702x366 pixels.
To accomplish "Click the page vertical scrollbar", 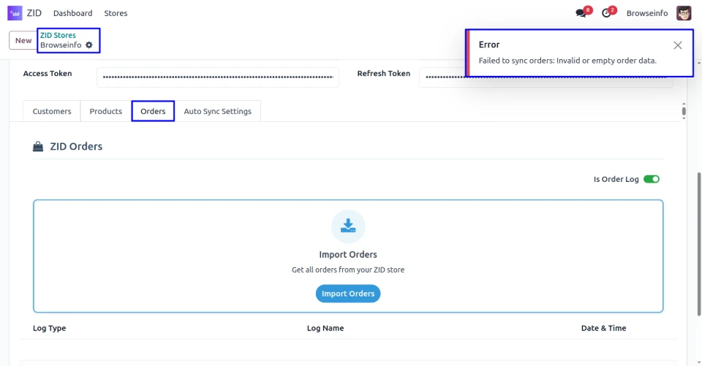I will point(699,219).
